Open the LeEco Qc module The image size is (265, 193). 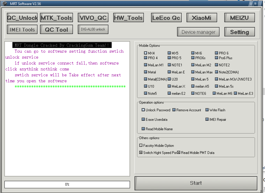[166, 17]
